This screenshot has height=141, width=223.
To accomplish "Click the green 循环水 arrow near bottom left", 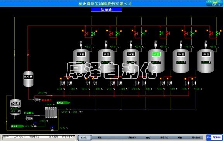I will point(18,126).
